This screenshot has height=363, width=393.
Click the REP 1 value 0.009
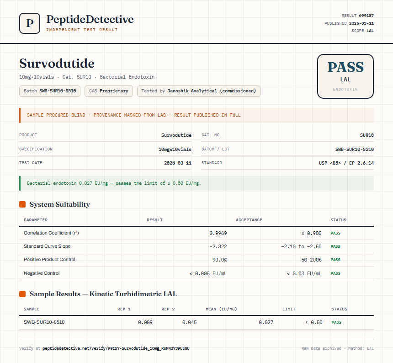(145, 322)
